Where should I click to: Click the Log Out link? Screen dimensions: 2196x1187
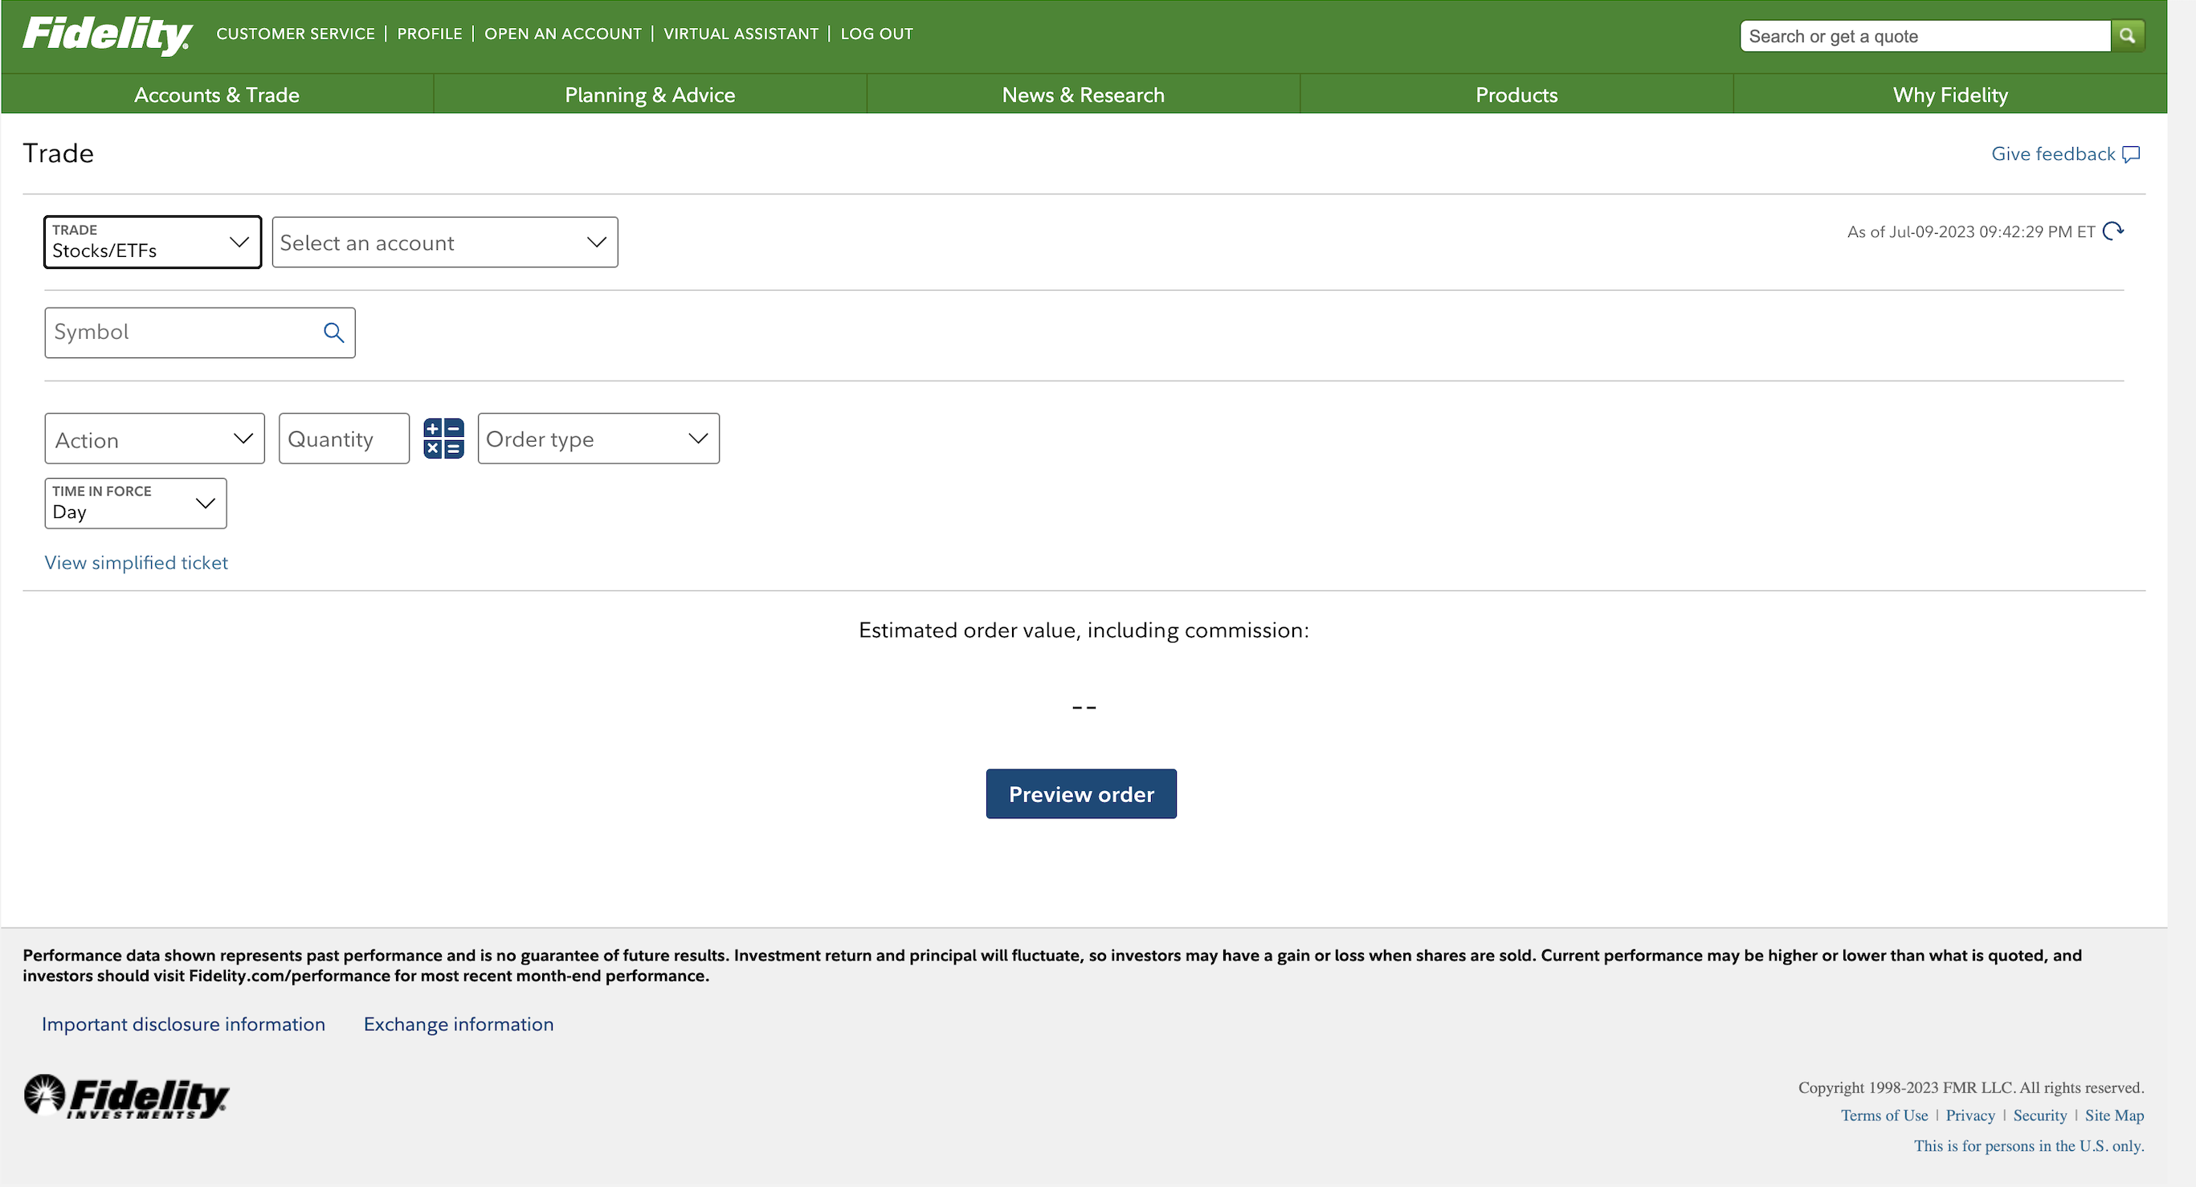[x=876, y=34]
